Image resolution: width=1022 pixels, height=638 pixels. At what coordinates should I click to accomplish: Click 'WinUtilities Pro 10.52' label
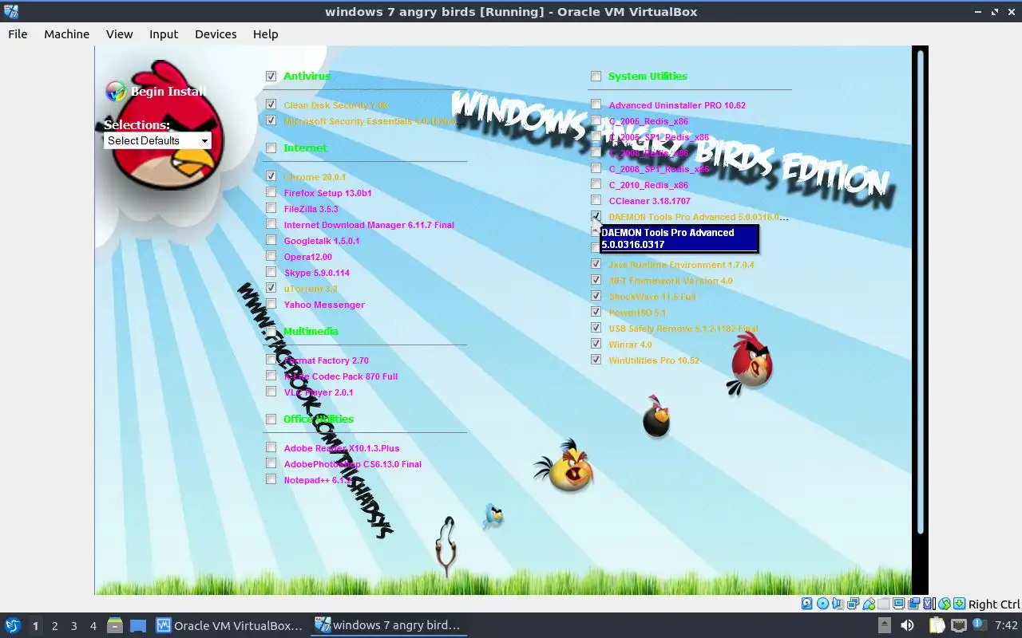coord(654,360)
